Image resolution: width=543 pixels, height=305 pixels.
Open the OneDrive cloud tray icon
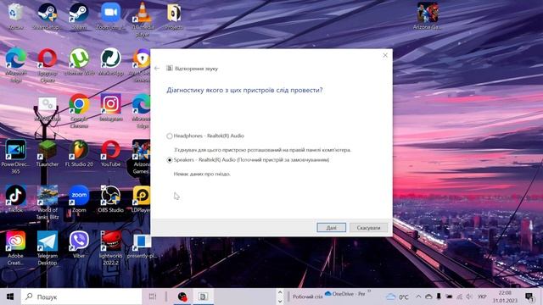tap(428, 297)
